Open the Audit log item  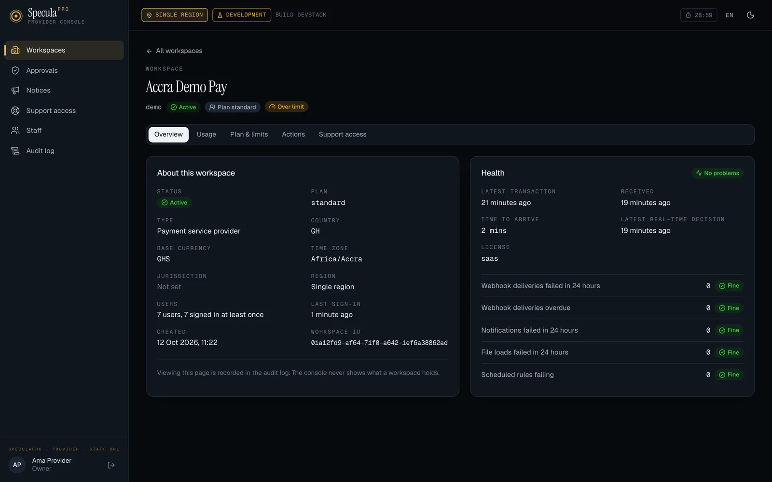(64, 151)
